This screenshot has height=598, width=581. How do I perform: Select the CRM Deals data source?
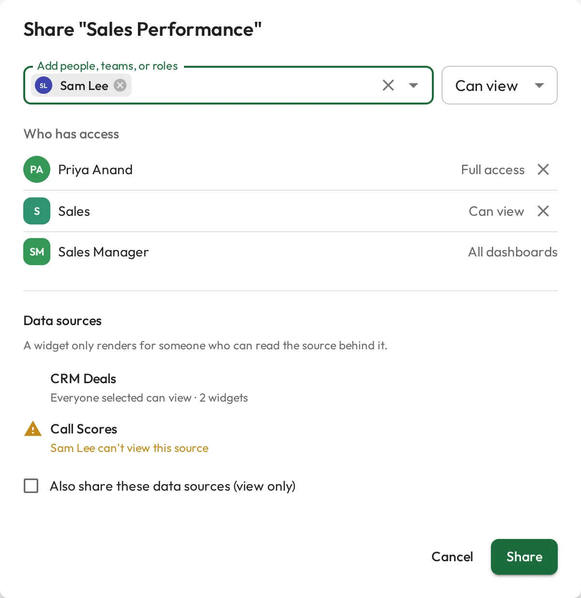point(83,379)
